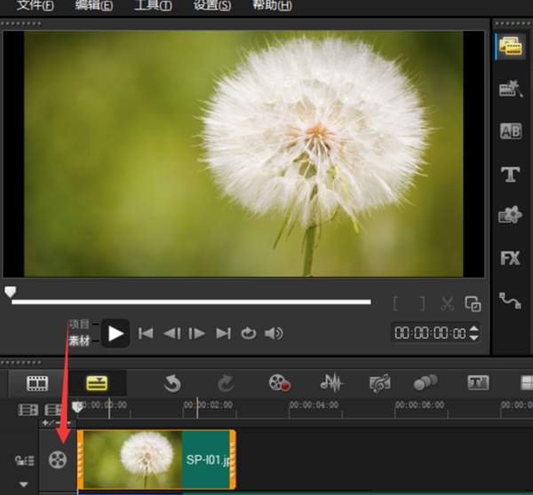This screenshot has width=533, height=495.
Task: Toggle repeat playback
Action: point(249,334)
